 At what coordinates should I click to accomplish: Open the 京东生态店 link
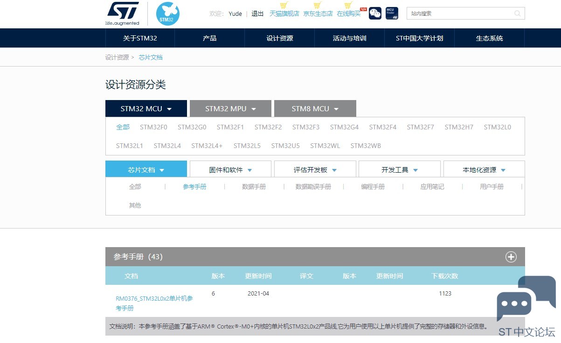tap(318, 13)
